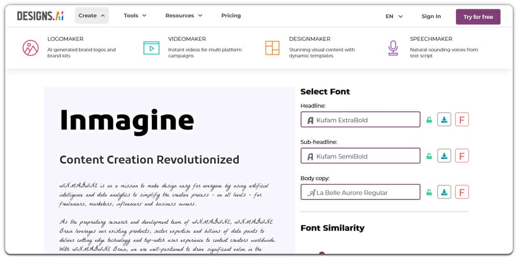Screen dimensions: 518x259
Task: Go to the Pricing page
Action: pyautogui.click(x=231, y=16)
